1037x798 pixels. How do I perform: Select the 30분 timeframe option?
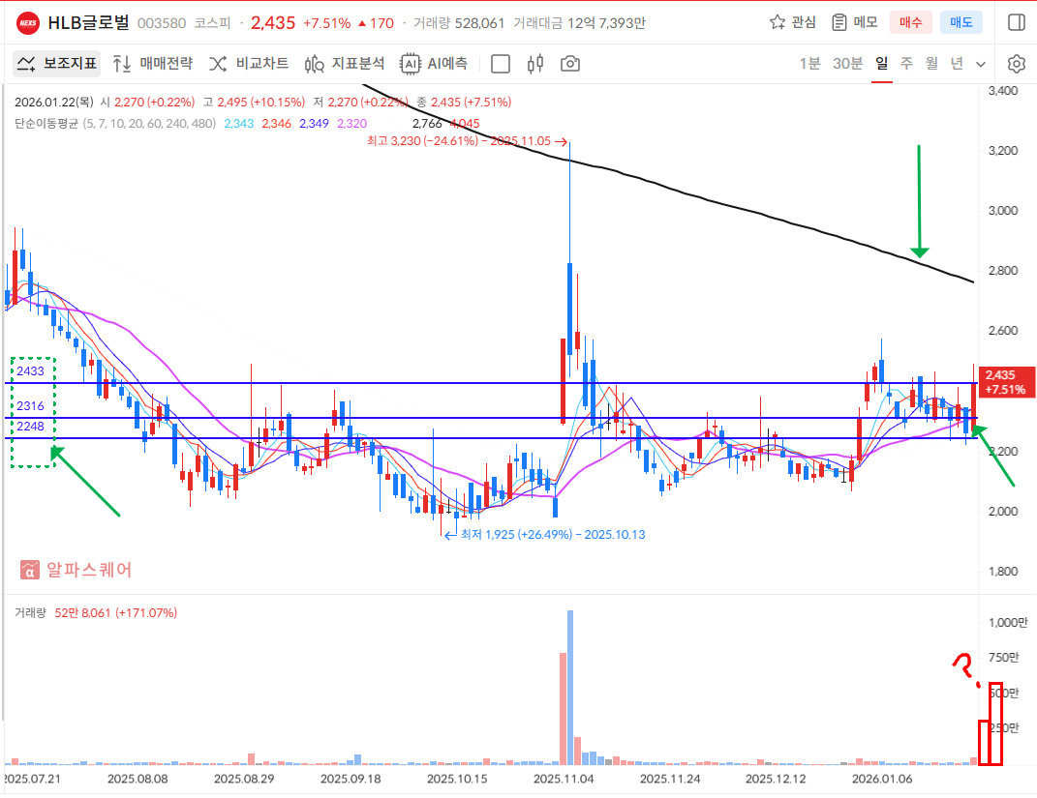[847, 64]
